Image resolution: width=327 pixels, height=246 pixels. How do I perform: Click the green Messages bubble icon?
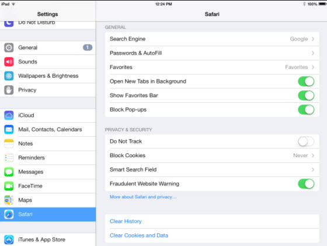click(9, 172)
